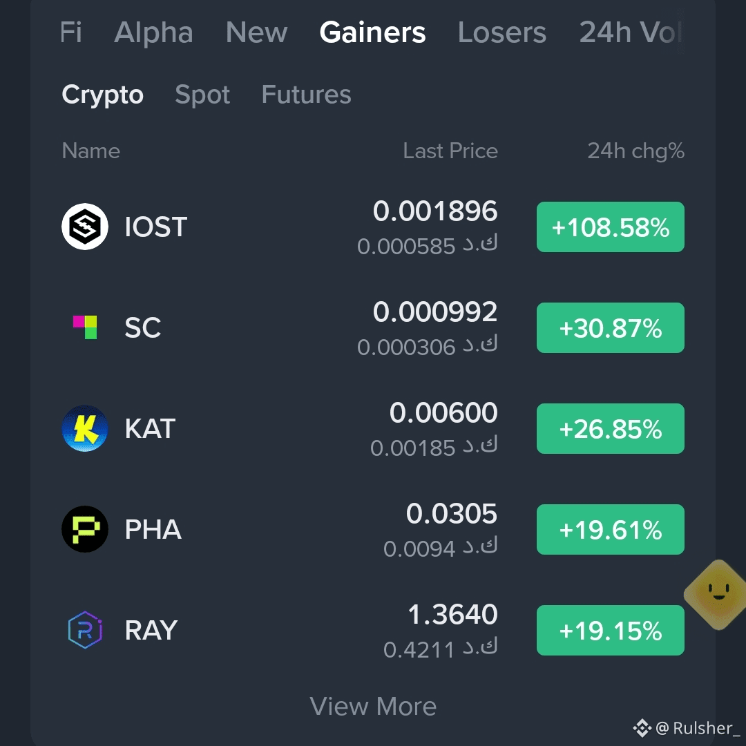Tap the KAT coin logo
Screen dimensions: 746x746
[85, 428]
